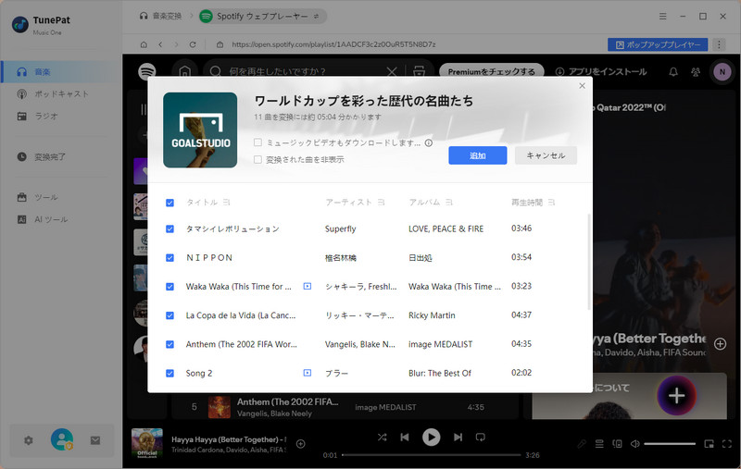Toggle shuffle in Spotify player
The width and height of the screenshot is (741, 469).
click(x=382, y=437)
